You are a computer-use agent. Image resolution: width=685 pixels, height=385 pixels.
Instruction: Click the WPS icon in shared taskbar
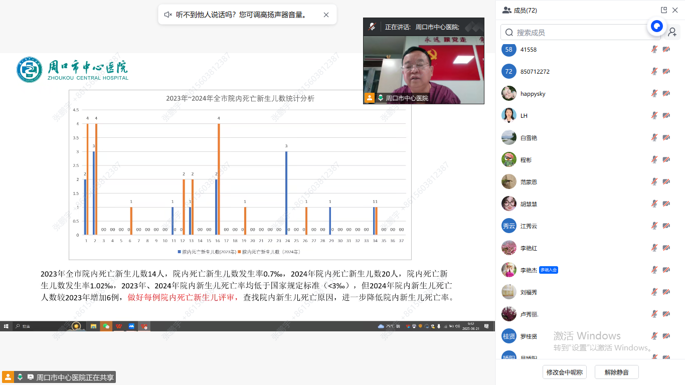[119, 326]
